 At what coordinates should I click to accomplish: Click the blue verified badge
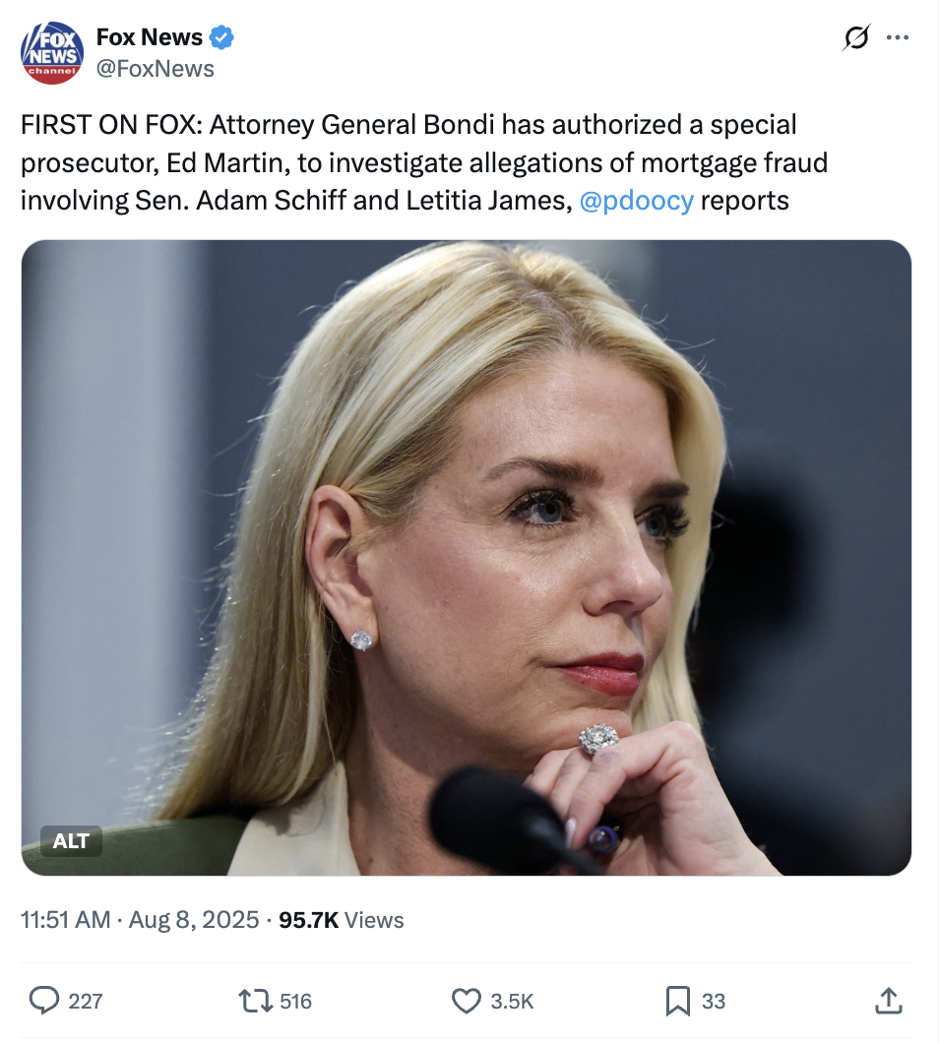[x=222, y=38]
